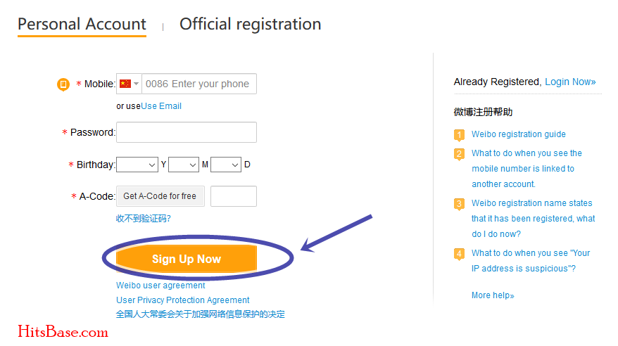Focus the Password input field
This screenshot has height=346, width=618.
tap(187, 132)
